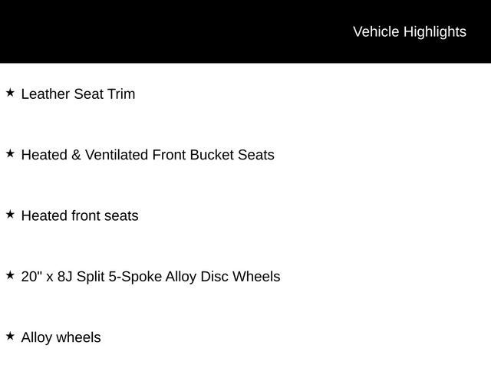The height and width of the screenshot is (368, 491).
Task: Select the Leather Seat Trim highlight
Action: tap(78, 94)
